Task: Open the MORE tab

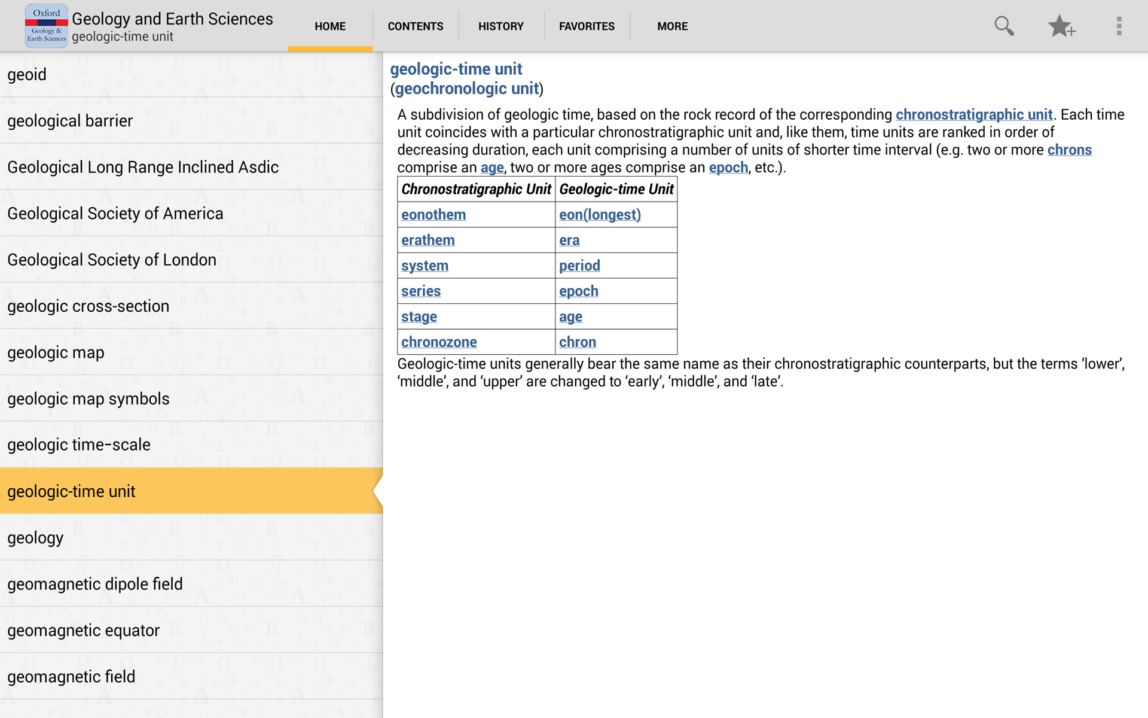Action: coord(672,26)
